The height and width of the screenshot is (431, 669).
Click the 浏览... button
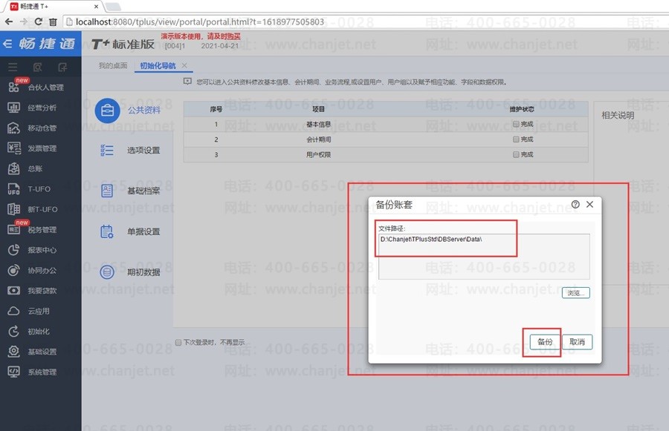(x=576, y=293)
